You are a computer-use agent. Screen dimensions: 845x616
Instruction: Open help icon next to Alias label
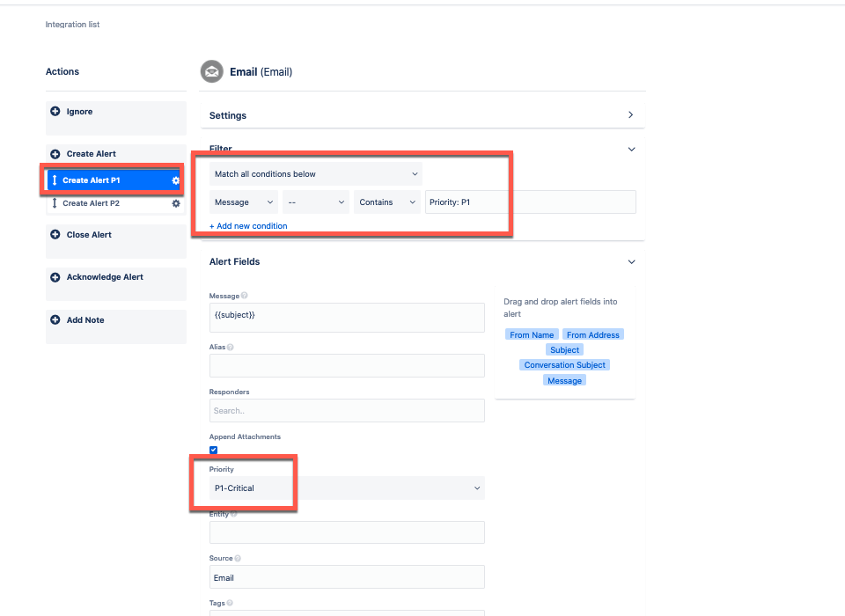click(x=230, y=347)
